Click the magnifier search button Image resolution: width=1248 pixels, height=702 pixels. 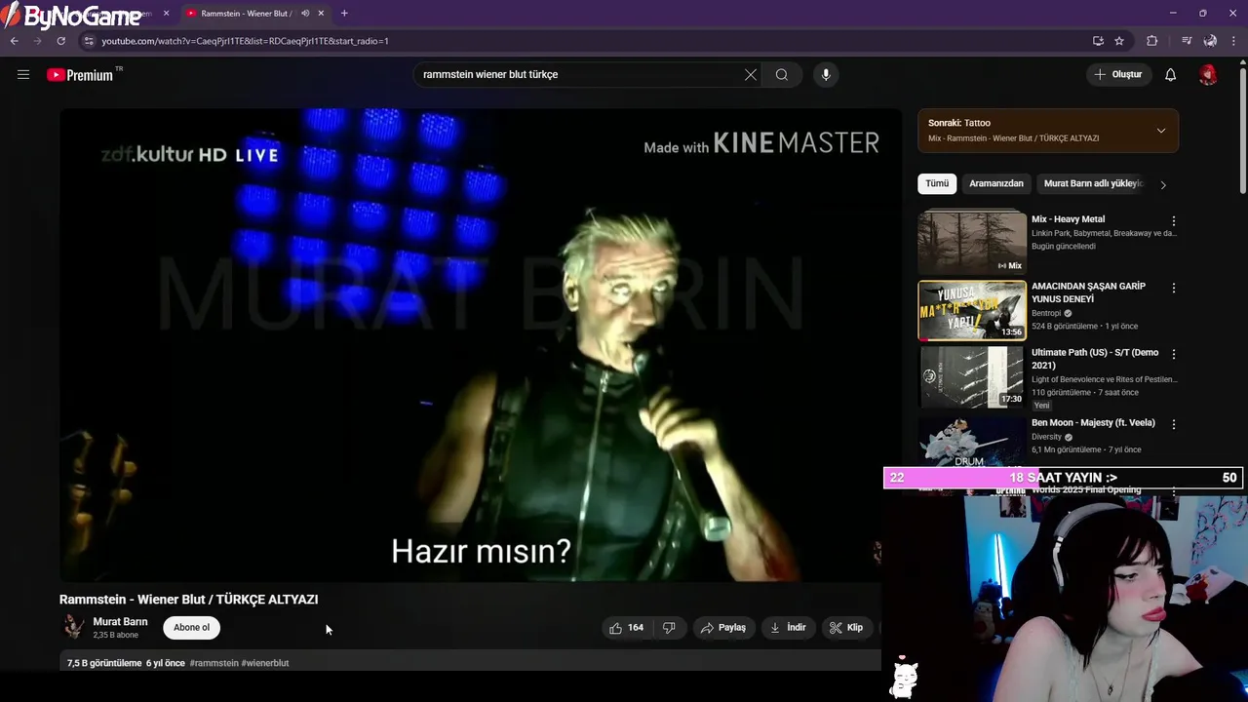coord(782,74)
